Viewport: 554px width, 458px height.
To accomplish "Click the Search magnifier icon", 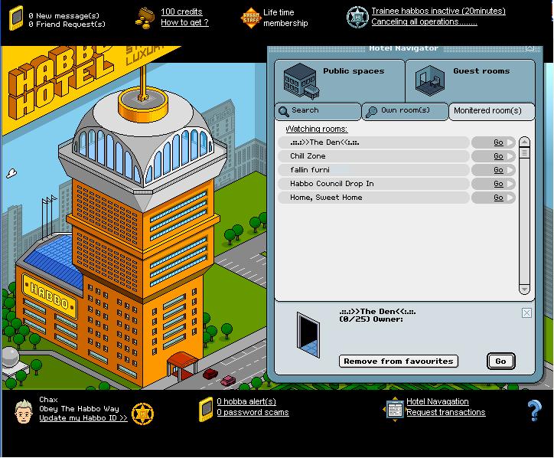I will point(283,111).
